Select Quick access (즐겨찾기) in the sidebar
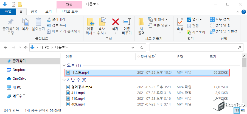This screenshot has width=247, height=114. (x=30, y=61)
